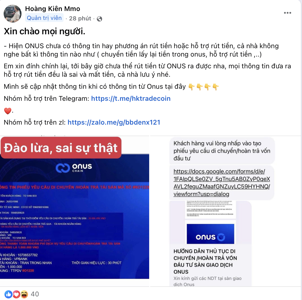Open the zalo.me/g/bbdenx121 group link
Image resolution: width=302 pixels, height=300 pixels.
pyautogui.click(x=114, y=122)
